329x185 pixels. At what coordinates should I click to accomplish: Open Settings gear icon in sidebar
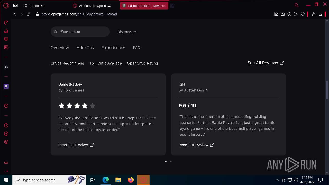click(x=6, y=142)
